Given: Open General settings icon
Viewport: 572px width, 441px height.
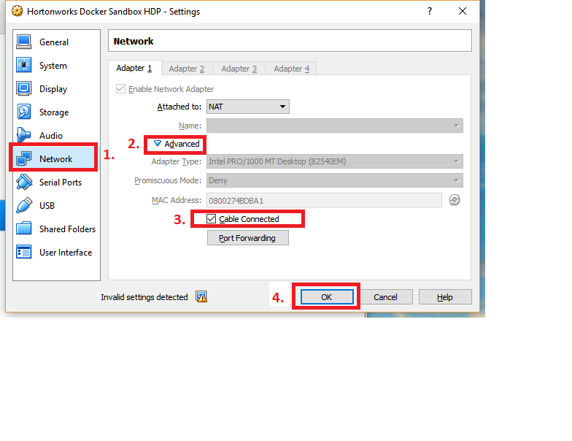Looking at the screenshot, I should click(23, 42).
